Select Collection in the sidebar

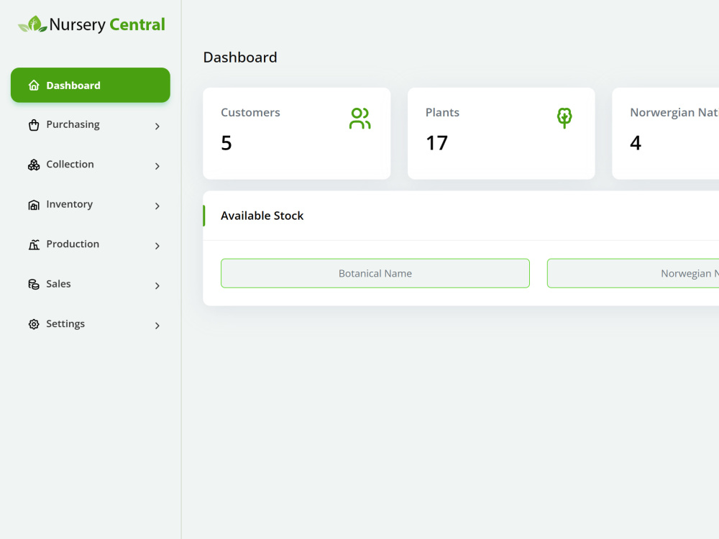[x=91, y=165]
